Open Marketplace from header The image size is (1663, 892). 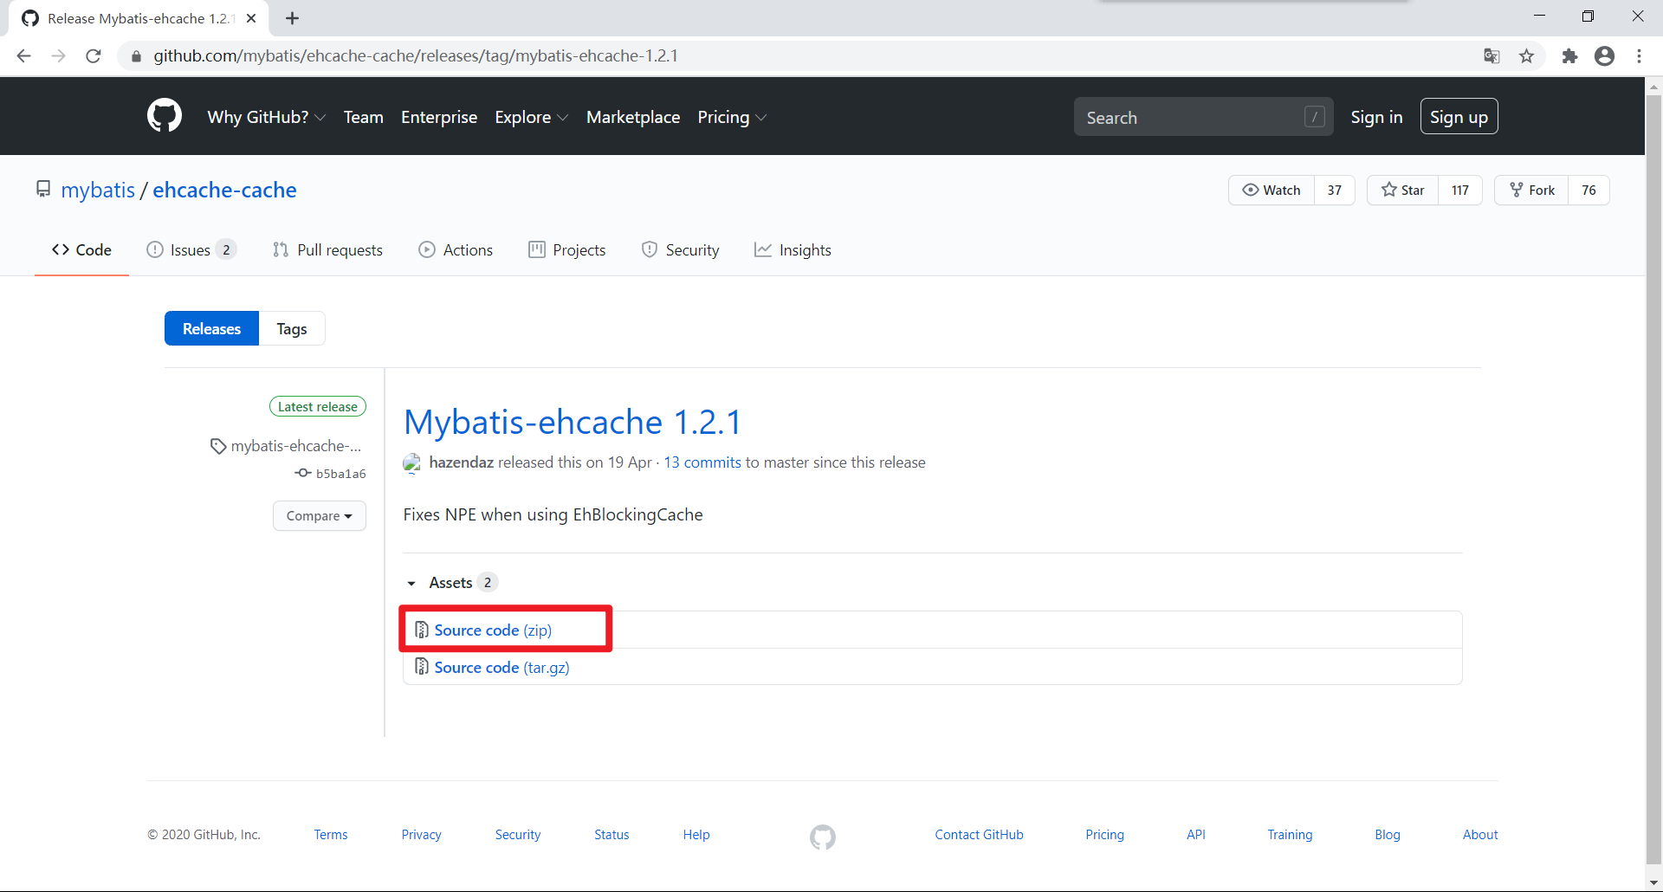click(633, 117)
